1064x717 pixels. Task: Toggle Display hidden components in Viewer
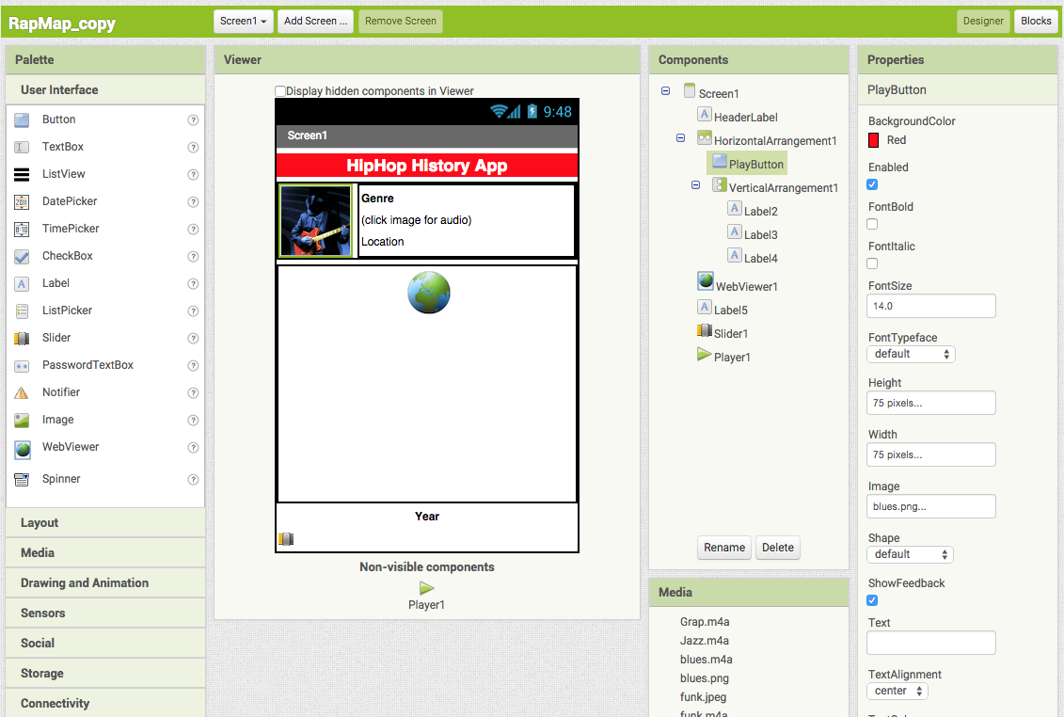click(x=280, y=91)
